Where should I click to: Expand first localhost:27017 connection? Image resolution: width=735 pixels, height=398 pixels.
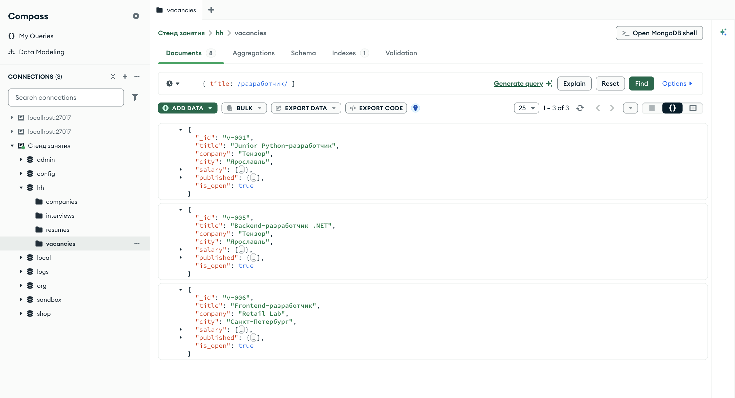(x=12, y=117)
